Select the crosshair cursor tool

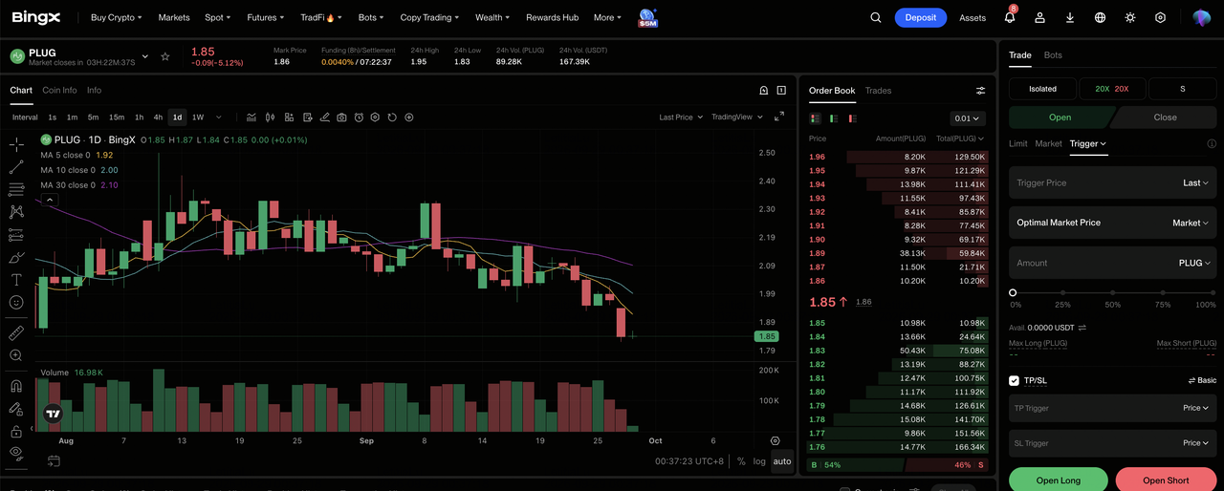[x=16, y=144]
